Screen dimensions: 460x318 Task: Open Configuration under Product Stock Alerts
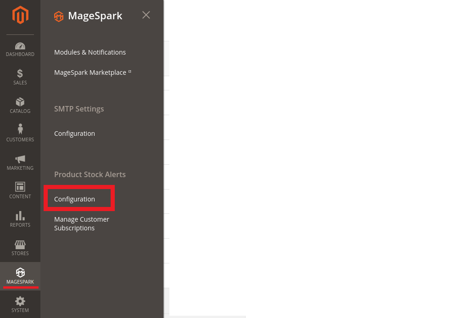click(x=74, y=199)
